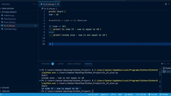Select the first Python terminal instance
Viewport: 171px width, 96px height.
pyautogui.click(x=167, y=68)
